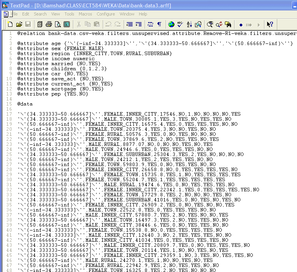Open the Window menu

(127, 14)
